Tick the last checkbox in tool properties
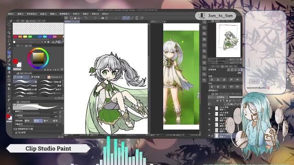This screenshot has width=294, height=165. click(x=17, y=132)
